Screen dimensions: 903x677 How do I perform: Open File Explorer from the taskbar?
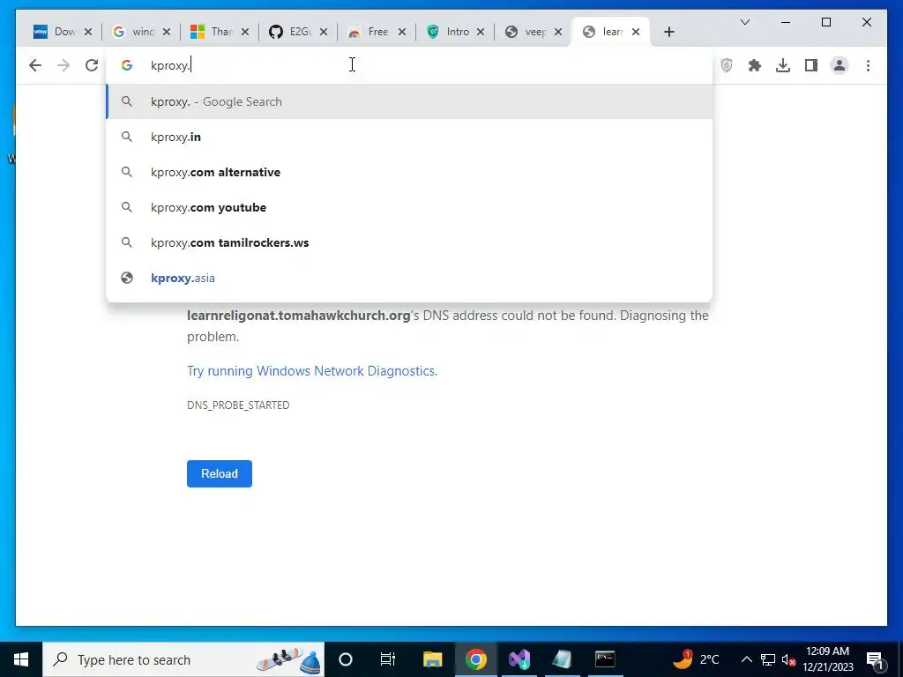click(x=432, y=659)
